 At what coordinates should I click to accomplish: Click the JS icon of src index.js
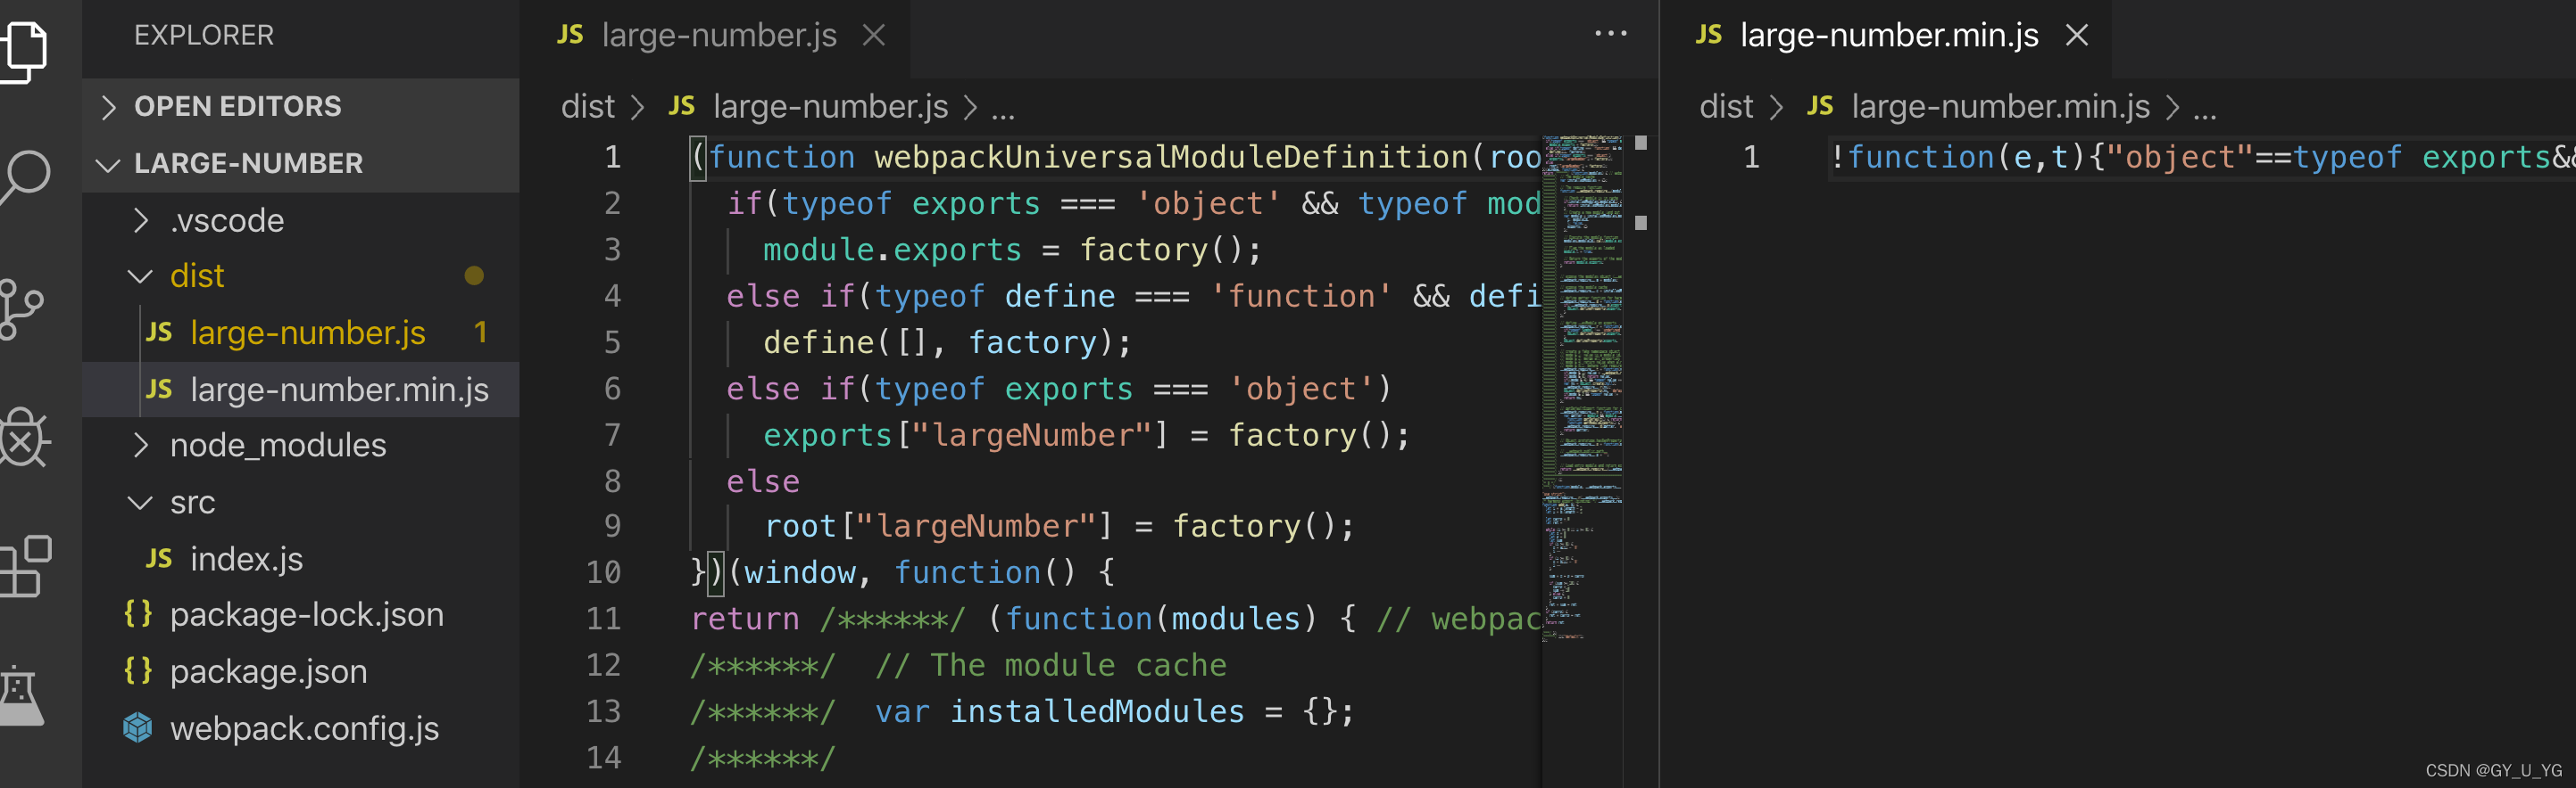click(159, 558)
